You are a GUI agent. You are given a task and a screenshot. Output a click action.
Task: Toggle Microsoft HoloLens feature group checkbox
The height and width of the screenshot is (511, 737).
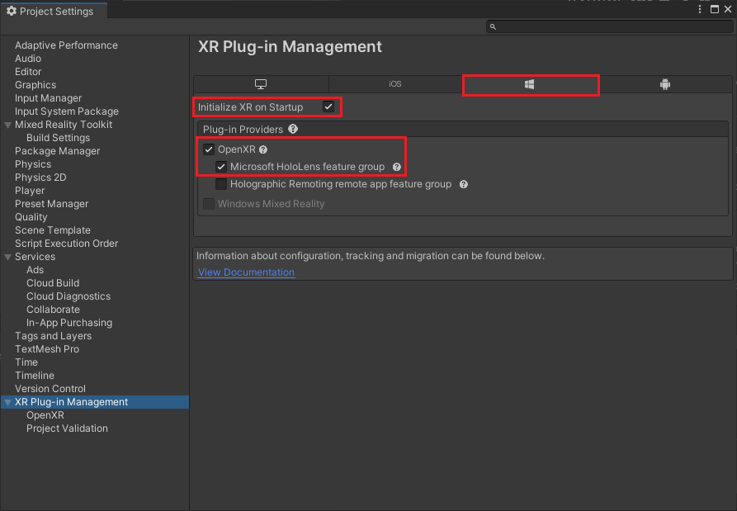tap(221, 167)
